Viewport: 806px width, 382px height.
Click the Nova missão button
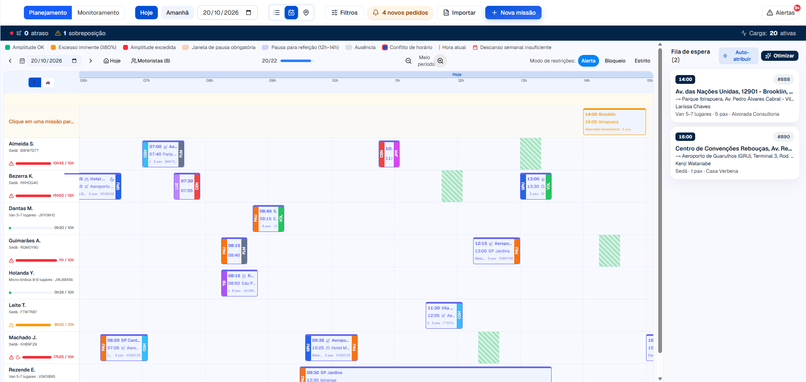[x=513, y=13]
